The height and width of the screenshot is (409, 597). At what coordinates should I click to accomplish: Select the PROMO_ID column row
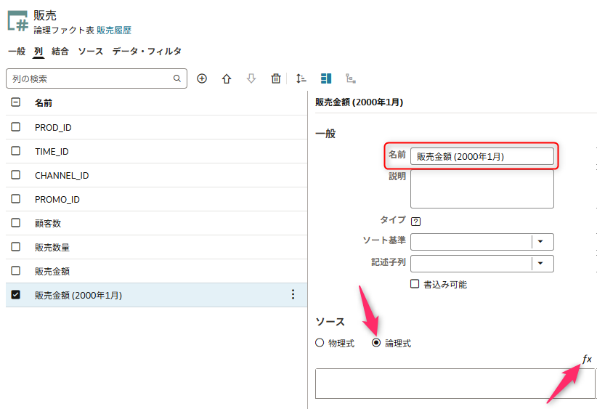156,199
